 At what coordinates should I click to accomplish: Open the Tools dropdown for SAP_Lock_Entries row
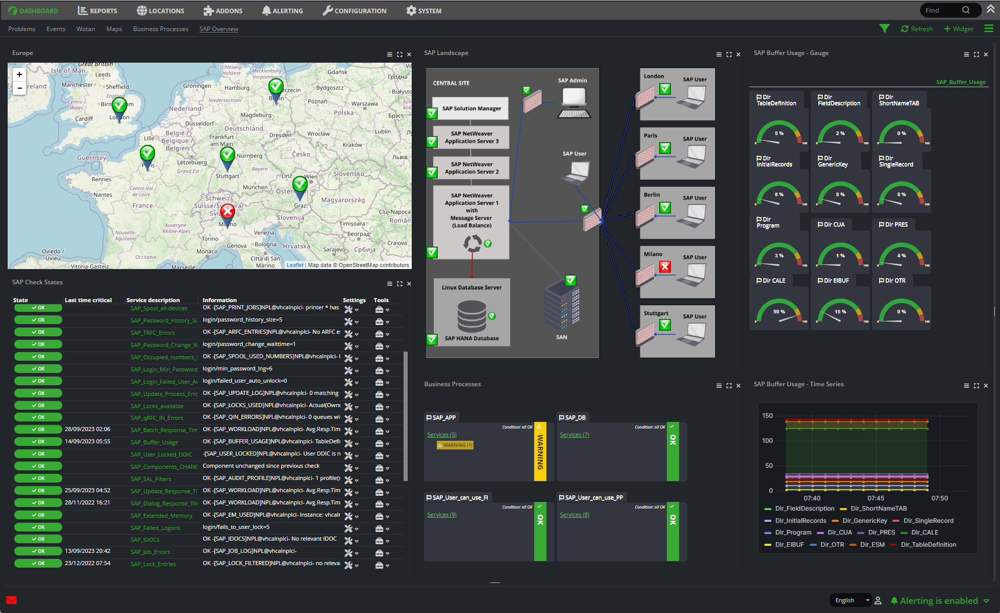(387, 566)
